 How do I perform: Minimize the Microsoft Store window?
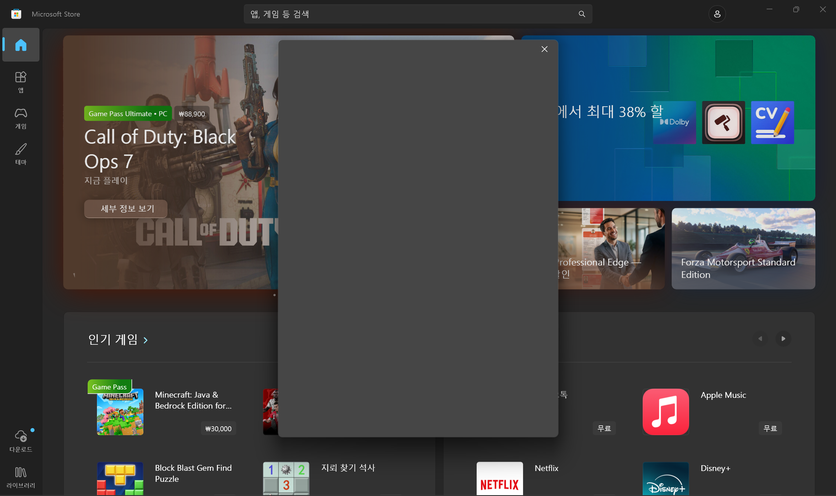point(770,9)
